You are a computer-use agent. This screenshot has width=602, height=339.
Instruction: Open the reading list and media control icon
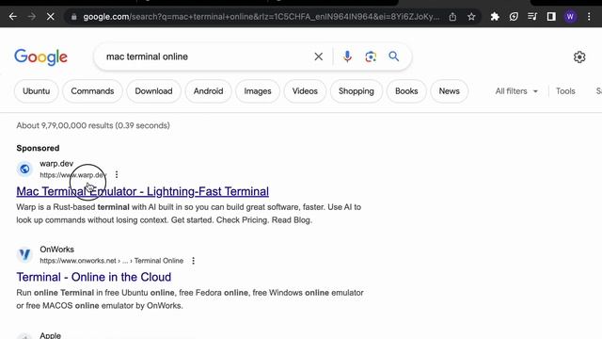[532, 17]
